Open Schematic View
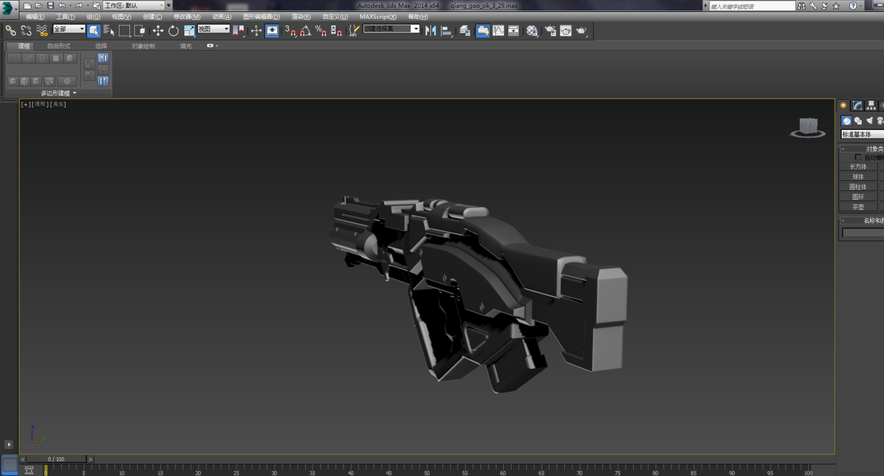The height and width of the screenshot is (476, 884). (513, 30)
